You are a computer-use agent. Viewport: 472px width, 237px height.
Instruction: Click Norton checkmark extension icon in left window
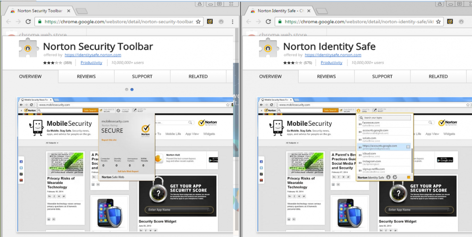(x=210, y=22)
